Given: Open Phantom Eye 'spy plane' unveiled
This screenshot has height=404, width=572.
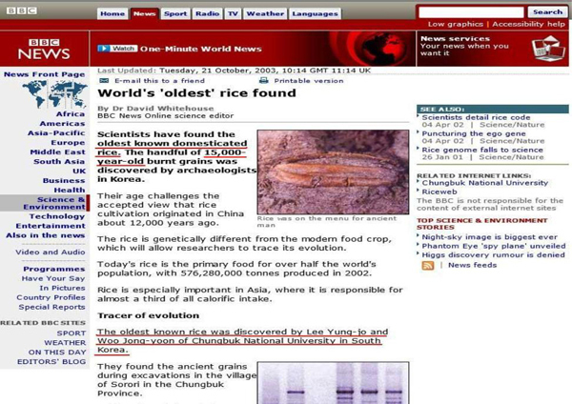Looking at the screenshot, I should click(x=494, y=246).
